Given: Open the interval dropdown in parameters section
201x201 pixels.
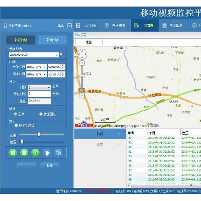Looking at the screenshot, I should pos(39,87).
